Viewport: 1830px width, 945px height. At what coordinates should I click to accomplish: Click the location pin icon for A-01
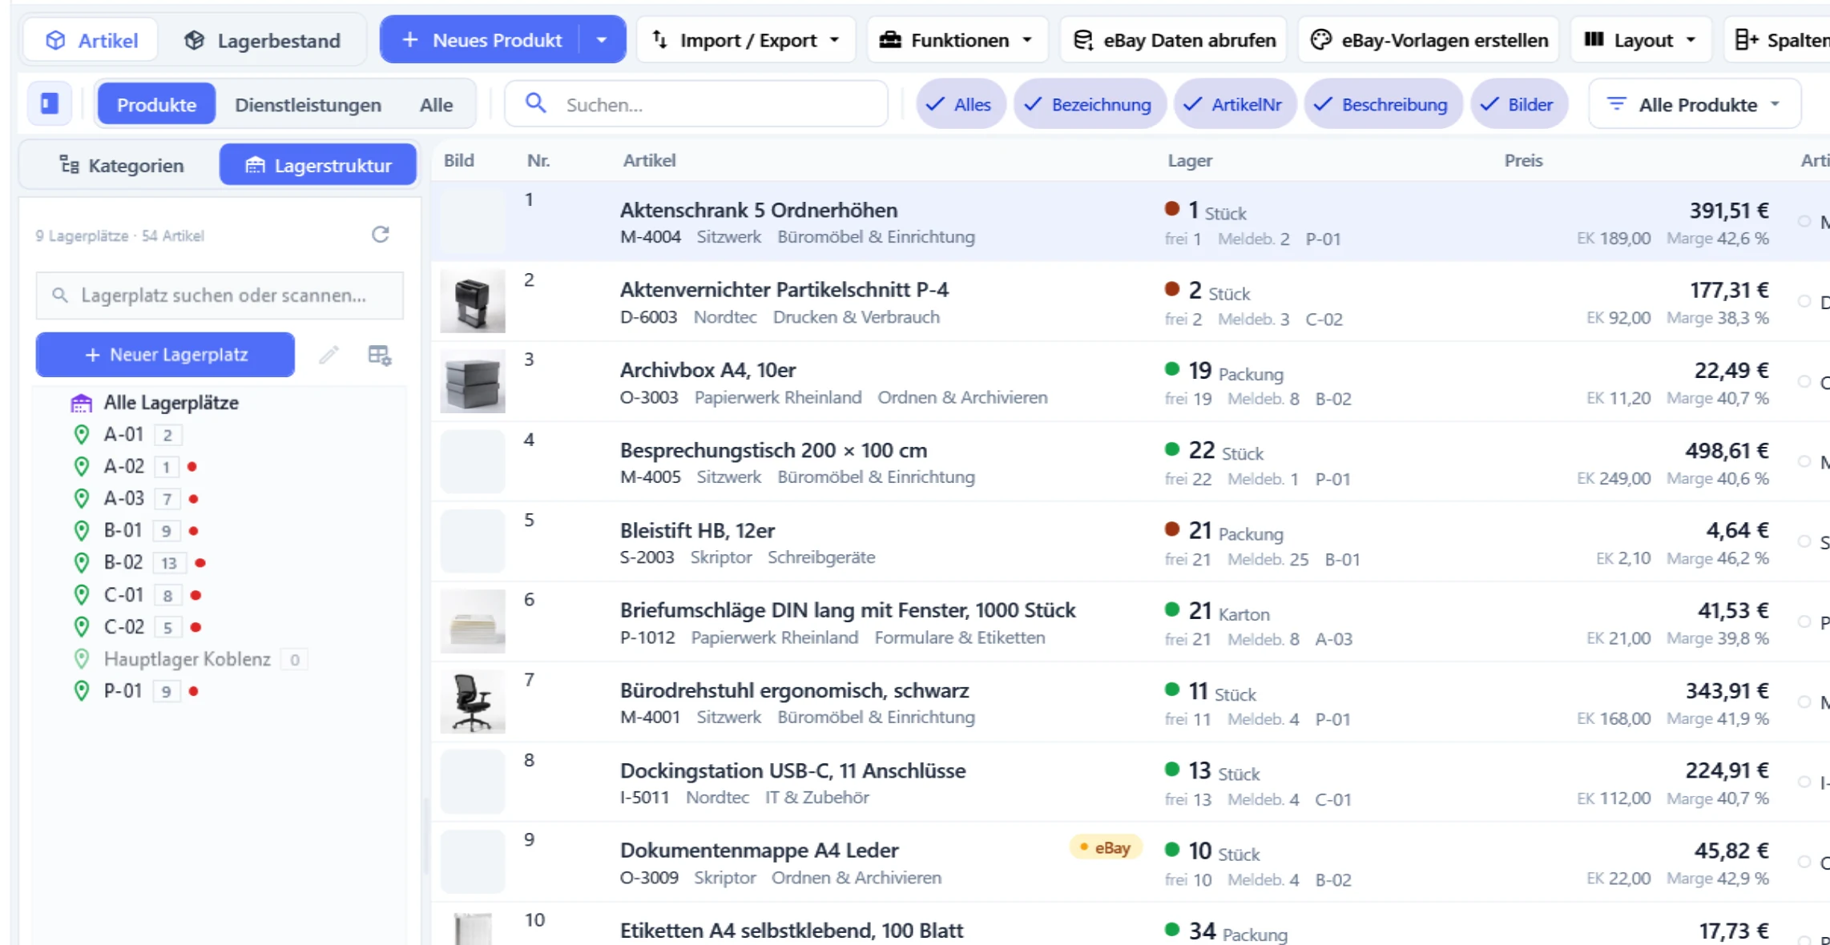[81, 434]
